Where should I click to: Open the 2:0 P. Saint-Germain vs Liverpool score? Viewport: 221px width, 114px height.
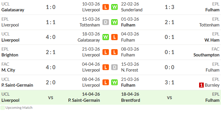tap(51, 82)
